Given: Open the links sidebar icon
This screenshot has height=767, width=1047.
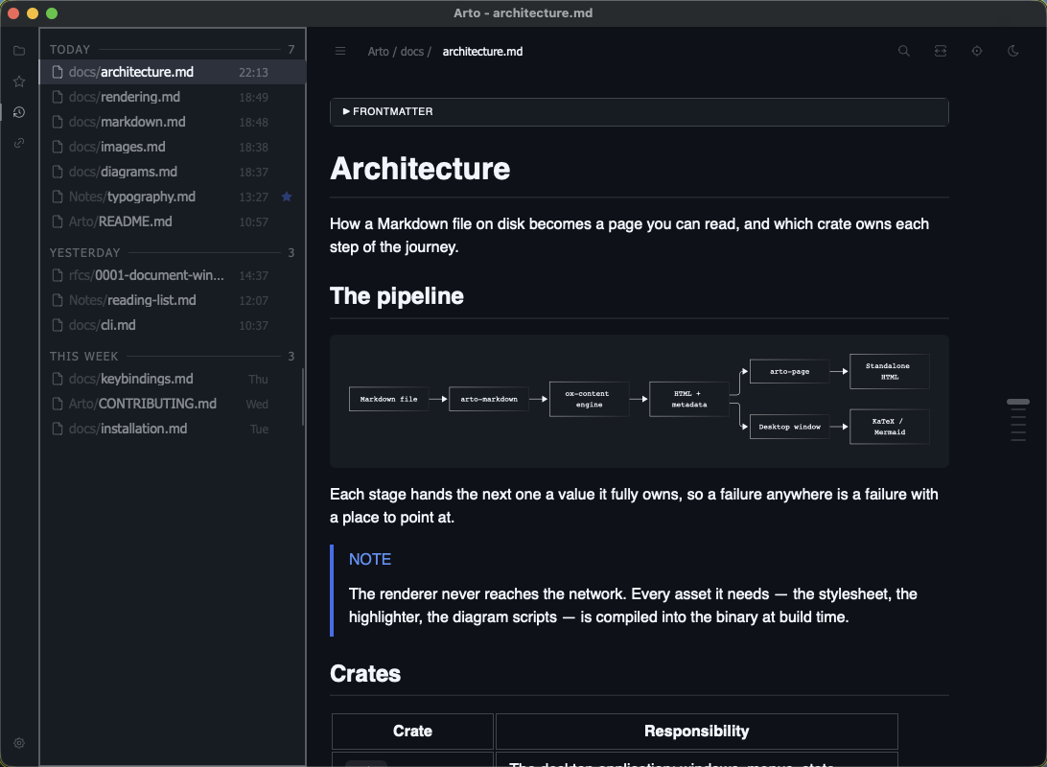Looking at the screenshot, I should click(x=19, y=143).
